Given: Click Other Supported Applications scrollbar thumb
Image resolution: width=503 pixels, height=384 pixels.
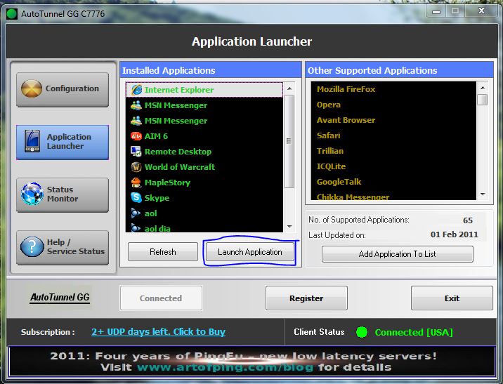Looking at the screenshot, I should pos(483,100).
